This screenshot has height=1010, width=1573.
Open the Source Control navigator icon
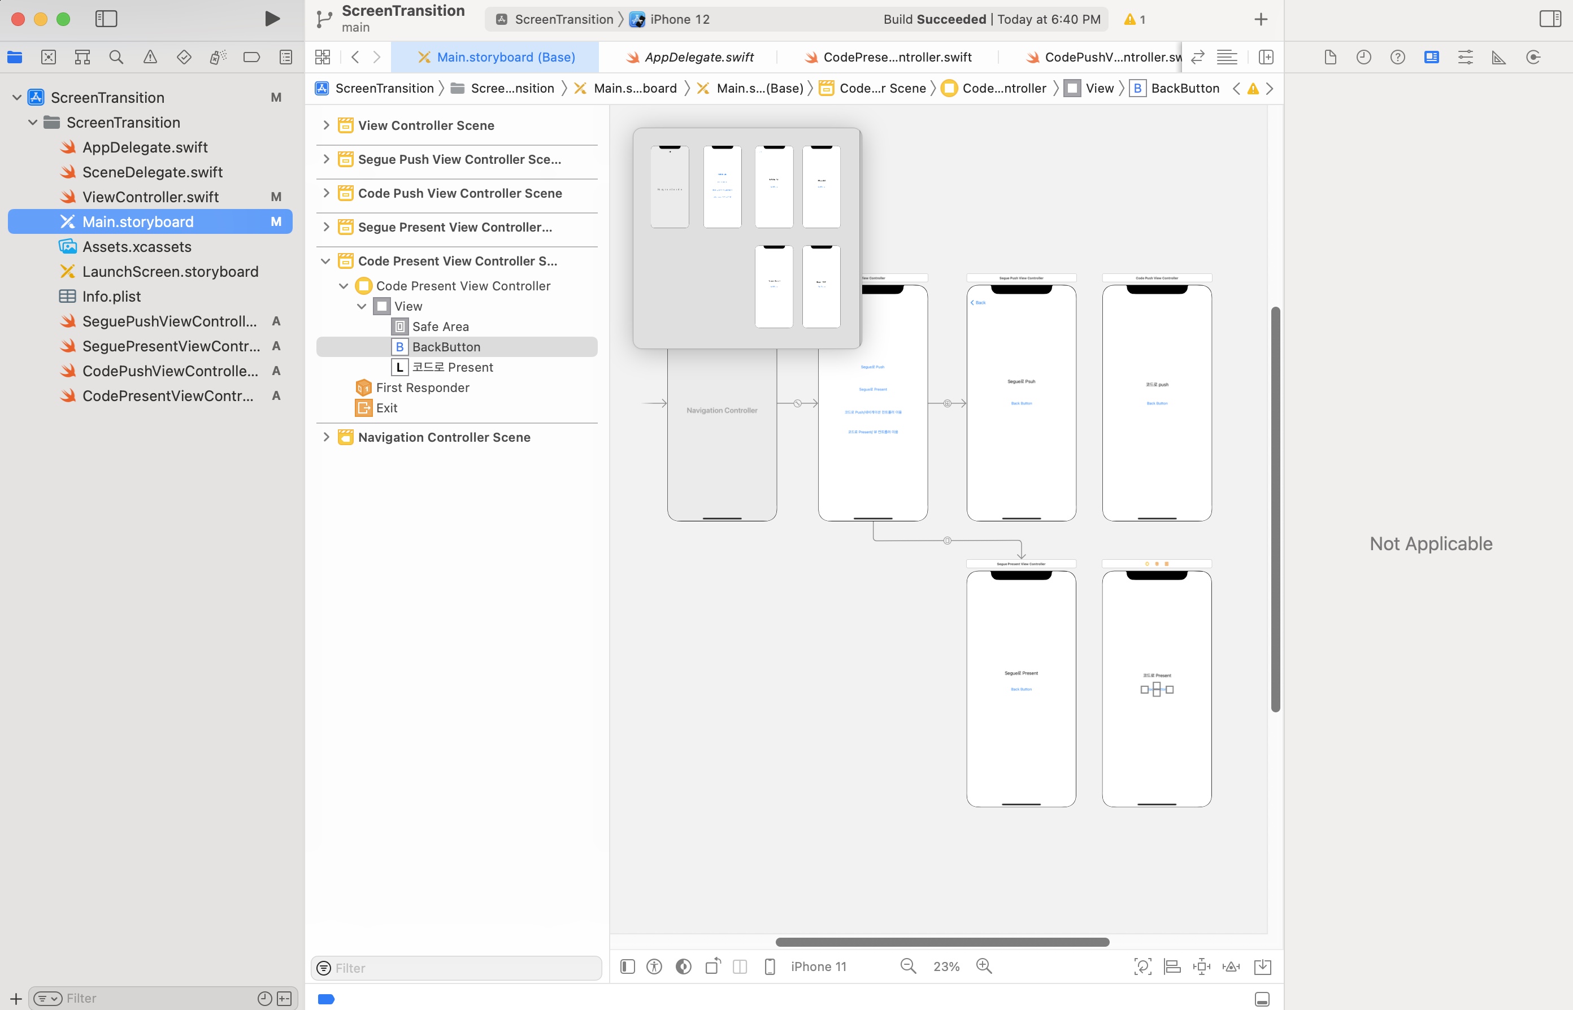point(49,57)
